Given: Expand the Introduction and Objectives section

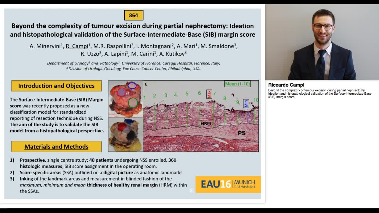Looking at the screenshot, I should pyautogui.click(x=56, y=86).
